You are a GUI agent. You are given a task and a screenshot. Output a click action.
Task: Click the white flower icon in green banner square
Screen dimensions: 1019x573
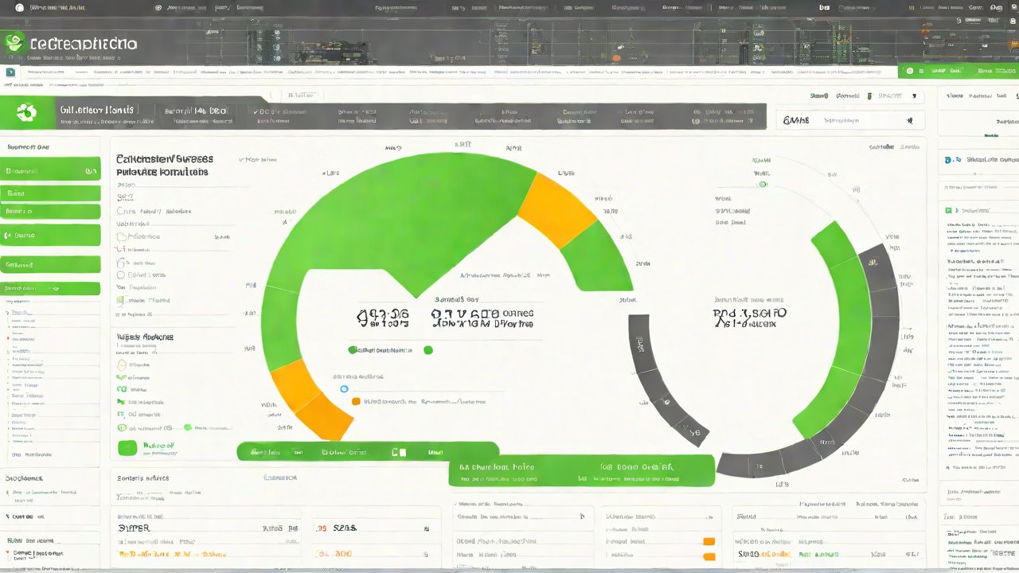(26, 112)
